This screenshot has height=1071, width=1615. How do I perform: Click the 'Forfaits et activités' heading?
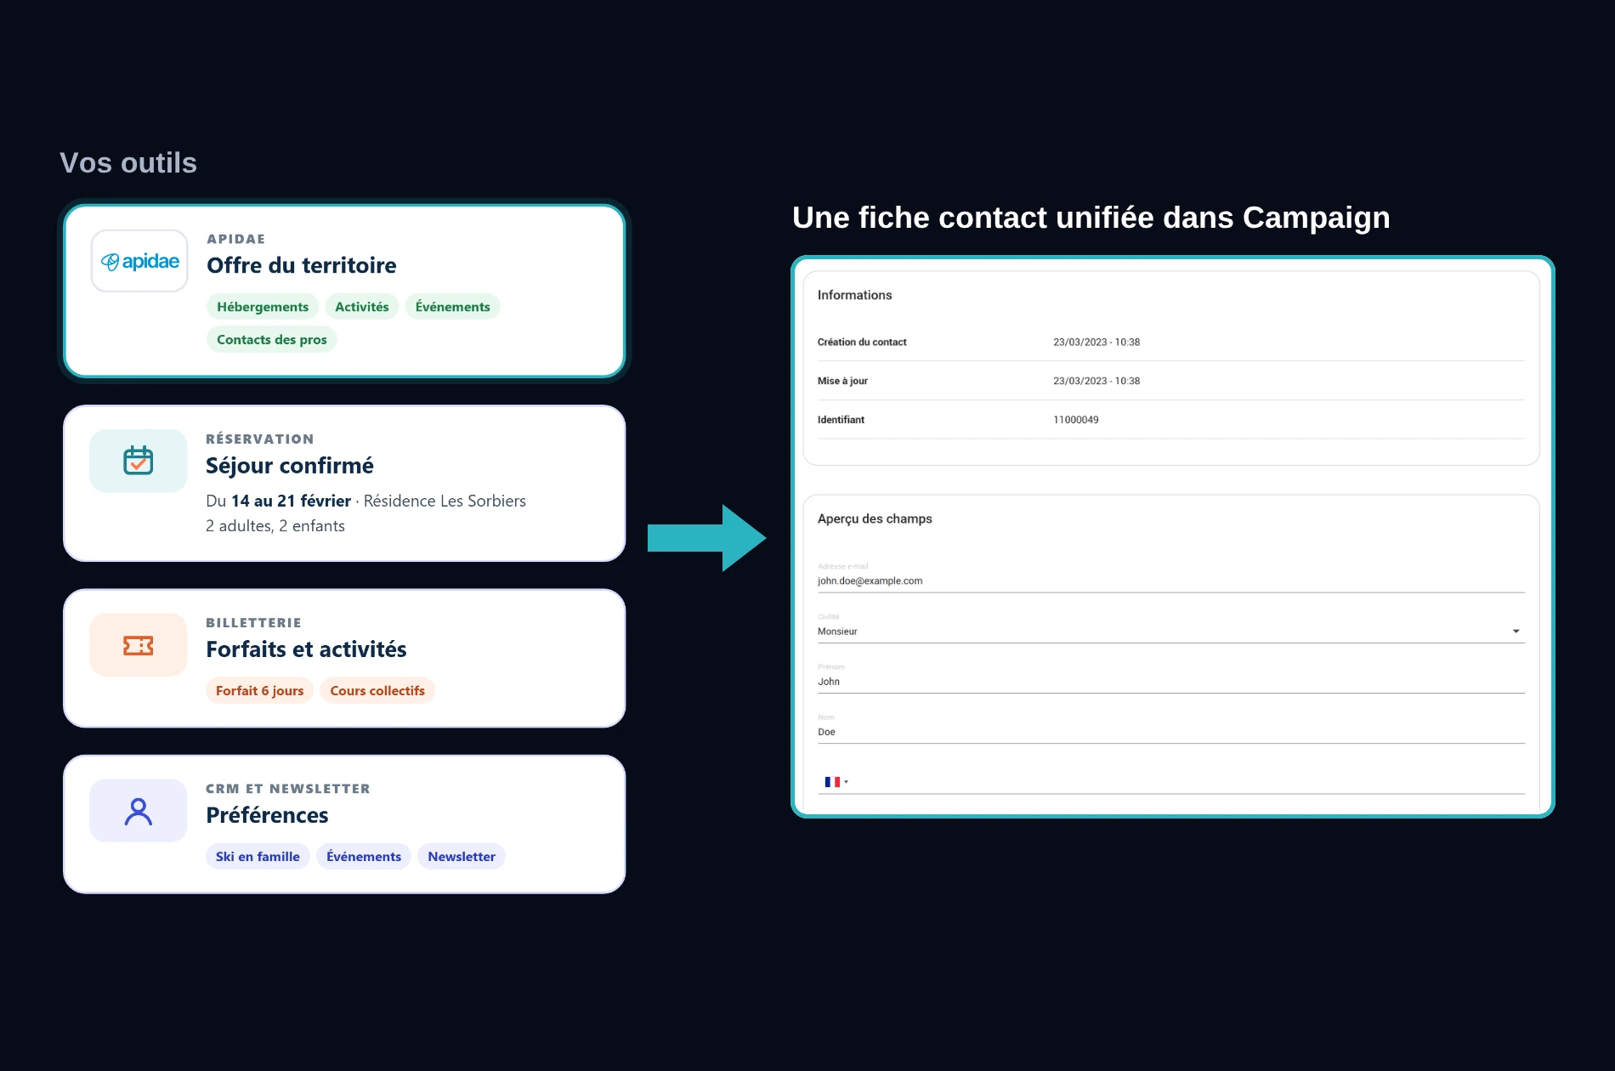pos(306,649)
